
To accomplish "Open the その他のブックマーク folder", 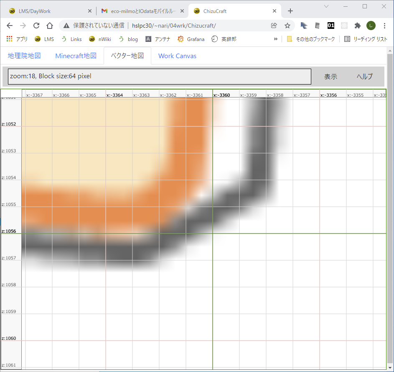I will (x=310, y=39).
